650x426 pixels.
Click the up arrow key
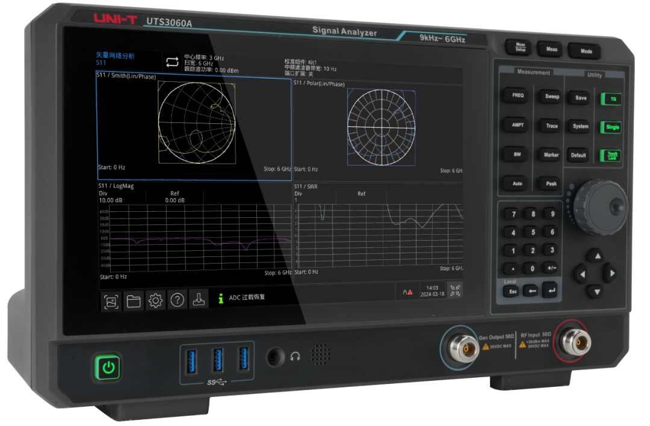(x=598, y=256)
